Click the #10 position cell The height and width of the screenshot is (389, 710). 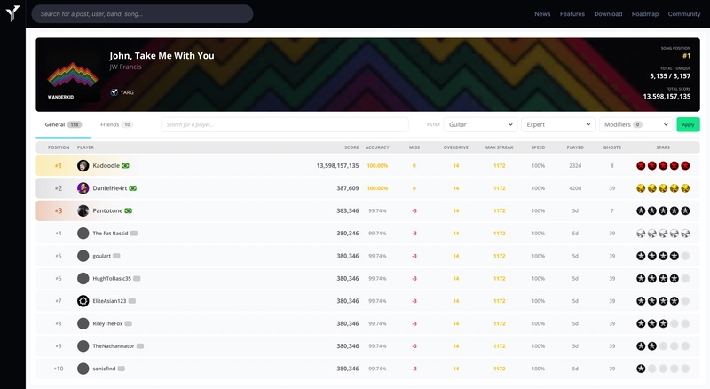pos(59,369)
